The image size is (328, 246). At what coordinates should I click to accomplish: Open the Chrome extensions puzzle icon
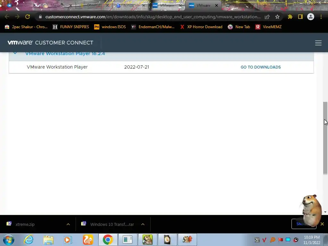pos(290,17)
